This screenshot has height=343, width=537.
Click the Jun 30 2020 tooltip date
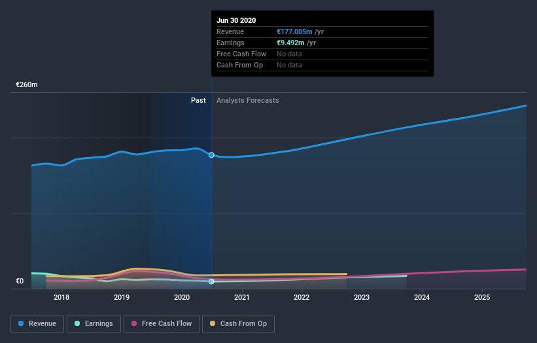pos(236,20)
